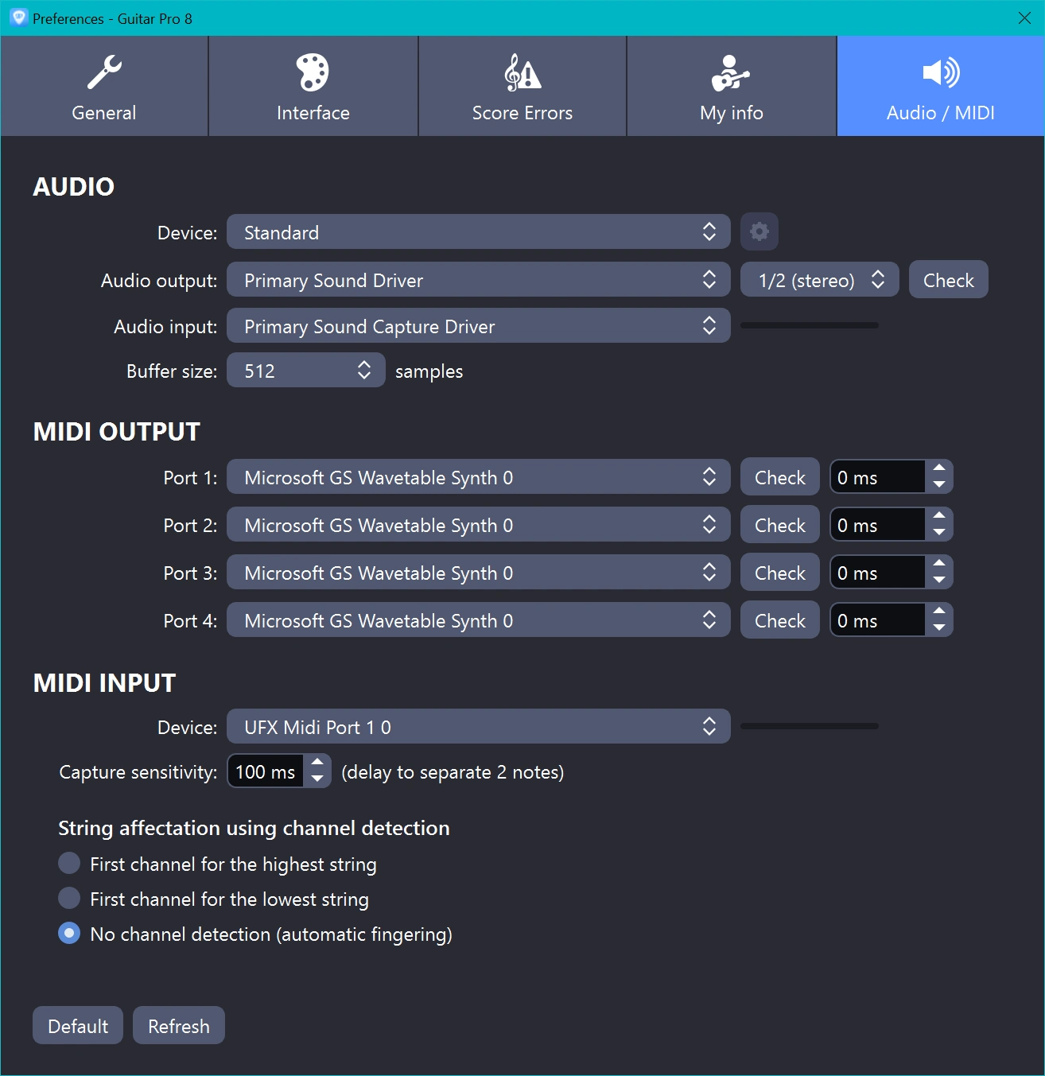Viewport: 1045px width, 1076px height.
Task: Click the Default button
Action: coord(78,1026)
